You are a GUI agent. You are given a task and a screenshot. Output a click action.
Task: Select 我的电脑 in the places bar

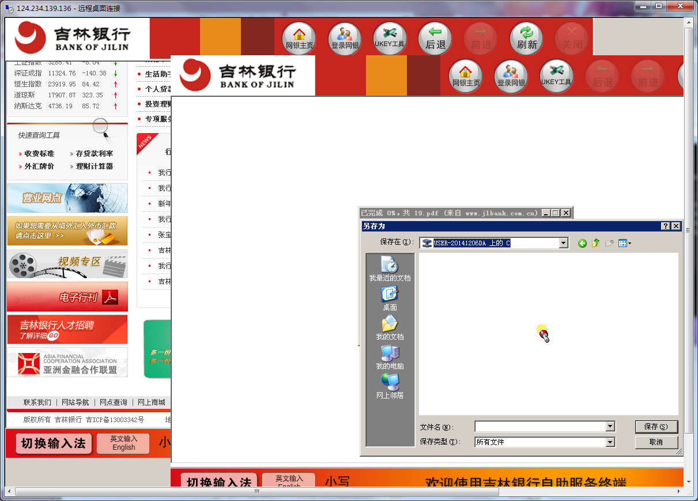click(390, 357)
